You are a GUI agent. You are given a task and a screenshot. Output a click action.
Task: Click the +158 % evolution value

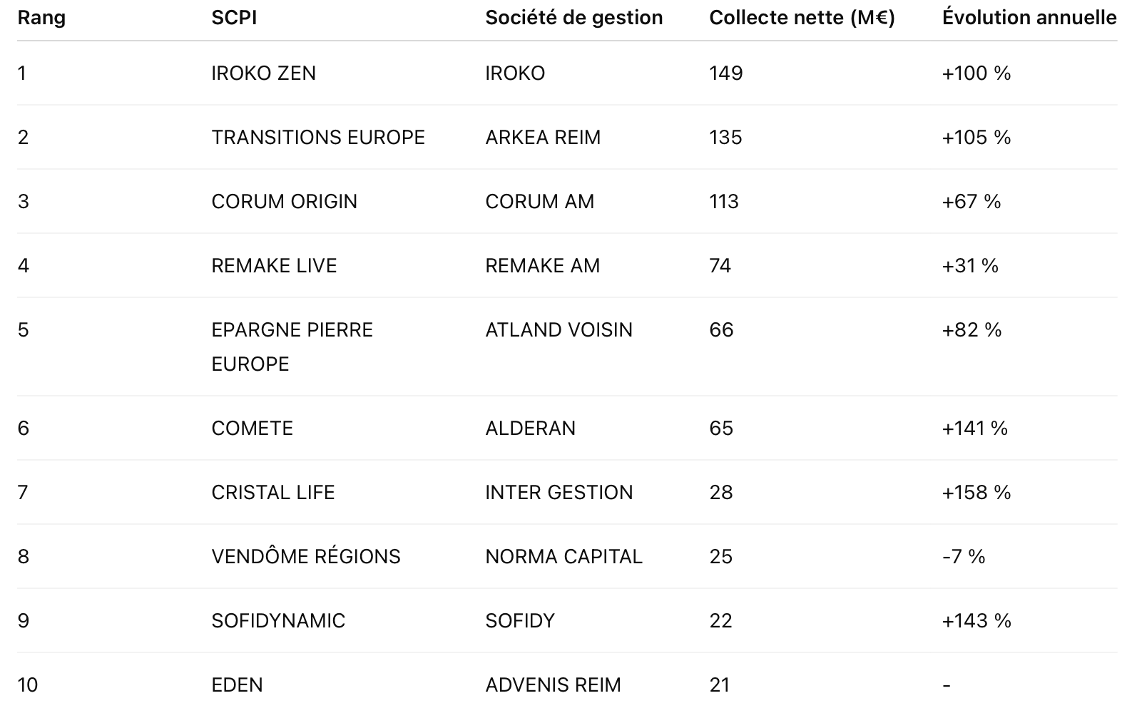pyautogui.click(x=976, y=493)
